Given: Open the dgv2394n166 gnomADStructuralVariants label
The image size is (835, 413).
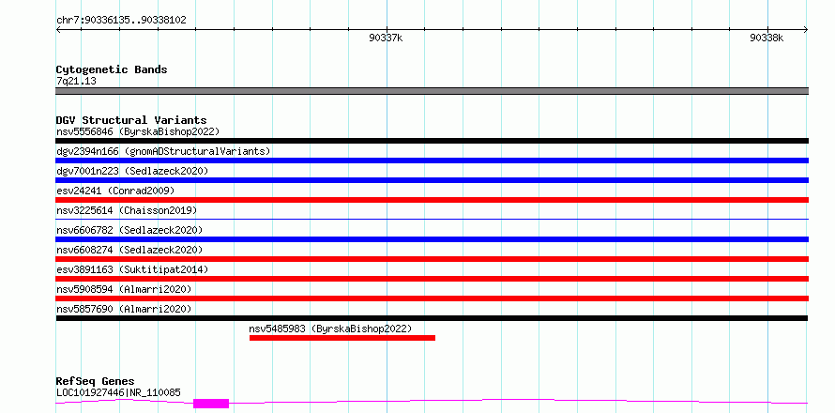Looking at the screenshot, I should coord(163,151).
